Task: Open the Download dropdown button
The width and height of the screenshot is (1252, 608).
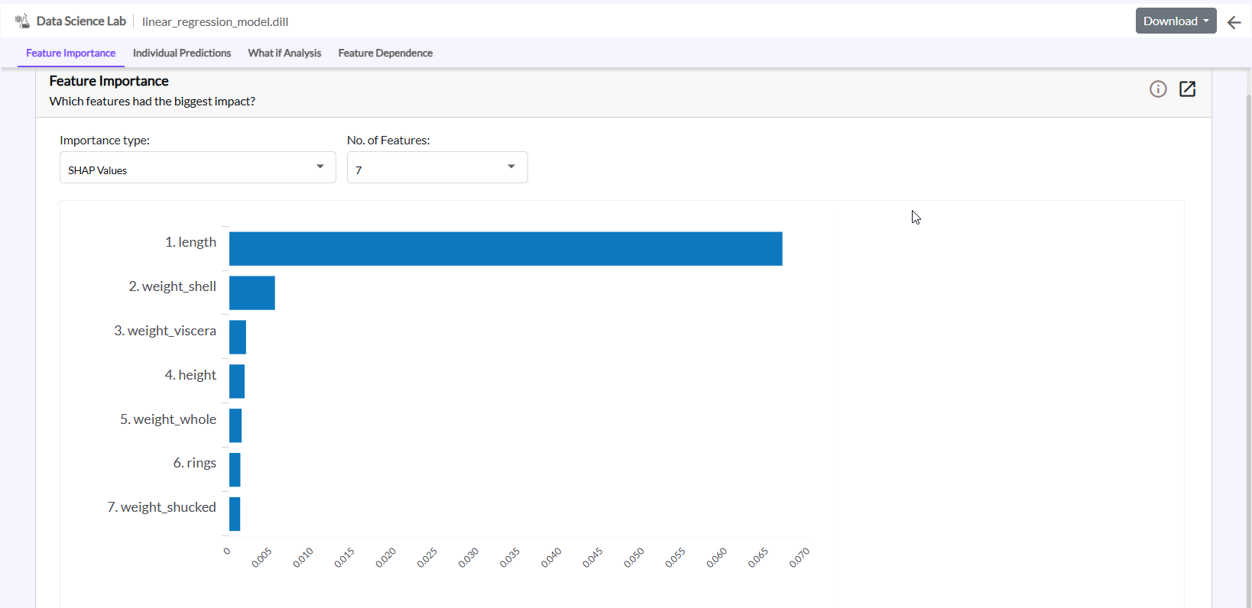Action: (x=1176, y=21)
